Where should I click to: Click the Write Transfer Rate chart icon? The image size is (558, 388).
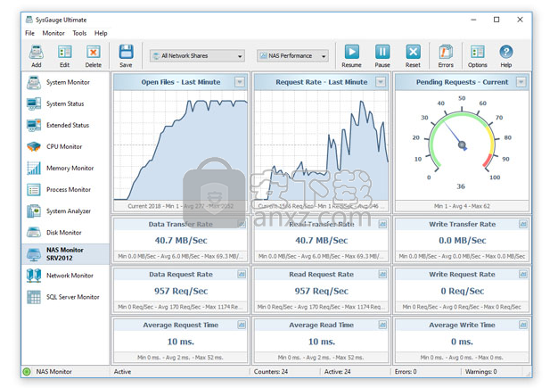tap(522, 224)
